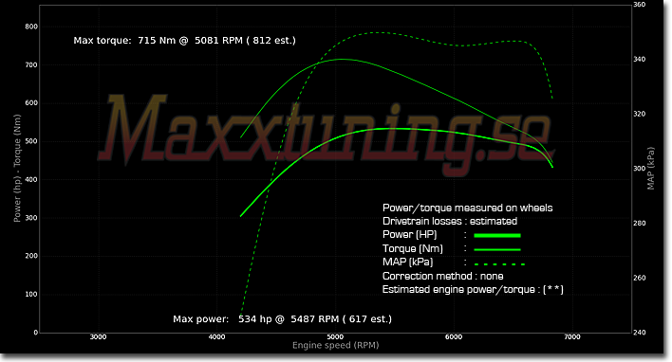Click the dashed green MAP legend line sample
The image size is (672, 362).
[x=499, y=264]
